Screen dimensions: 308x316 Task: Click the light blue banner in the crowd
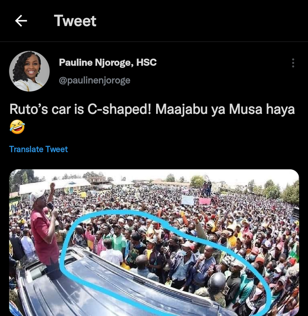pos(188,200)
